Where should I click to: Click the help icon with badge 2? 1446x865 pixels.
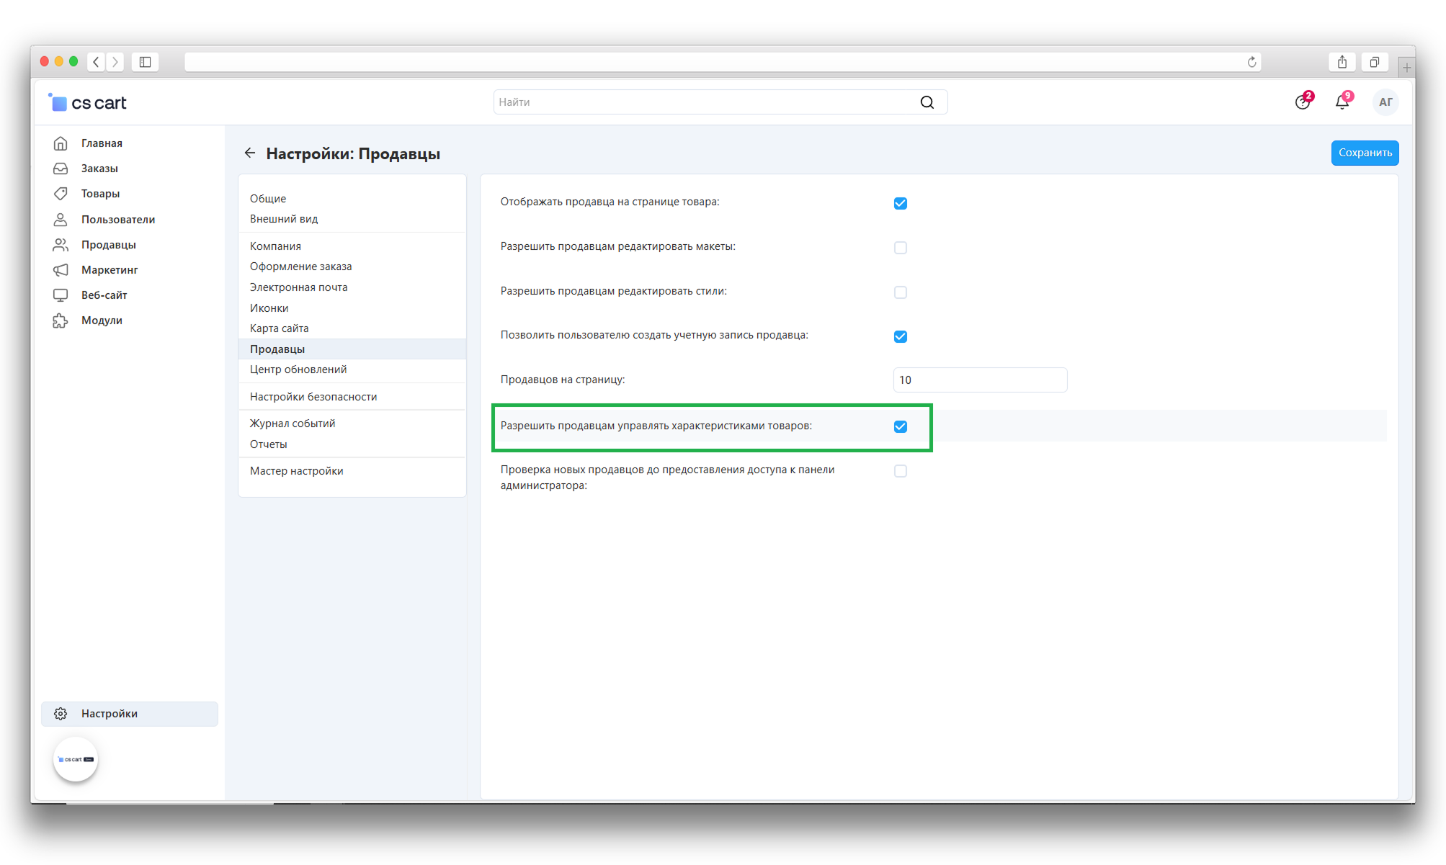[1302, 102]
